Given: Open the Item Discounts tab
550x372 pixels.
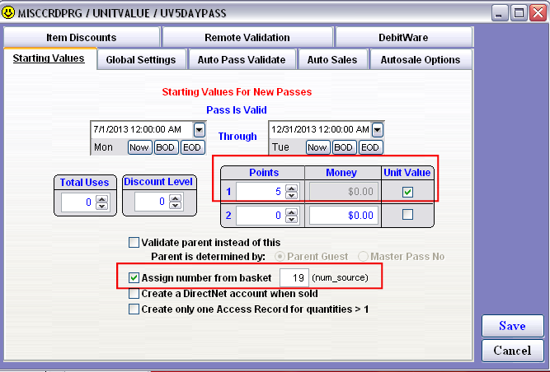Looking at the screenshot, I should tap(82, 37).
